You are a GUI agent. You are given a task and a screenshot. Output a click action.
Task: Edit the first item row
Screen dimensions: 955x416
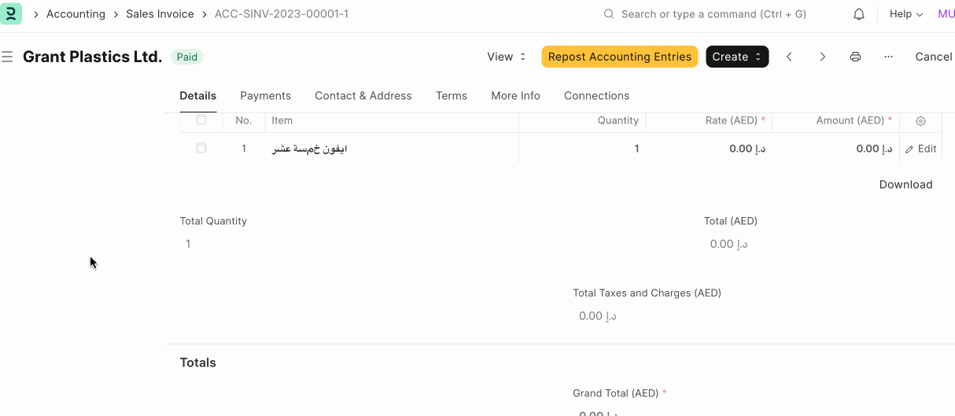click(x=920, y=149)
